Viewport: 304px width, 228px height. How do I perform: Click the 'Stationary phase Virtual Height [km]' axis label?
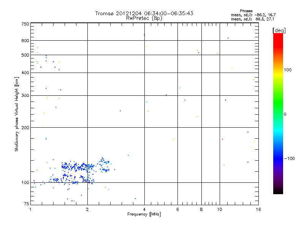click(17, 114)
